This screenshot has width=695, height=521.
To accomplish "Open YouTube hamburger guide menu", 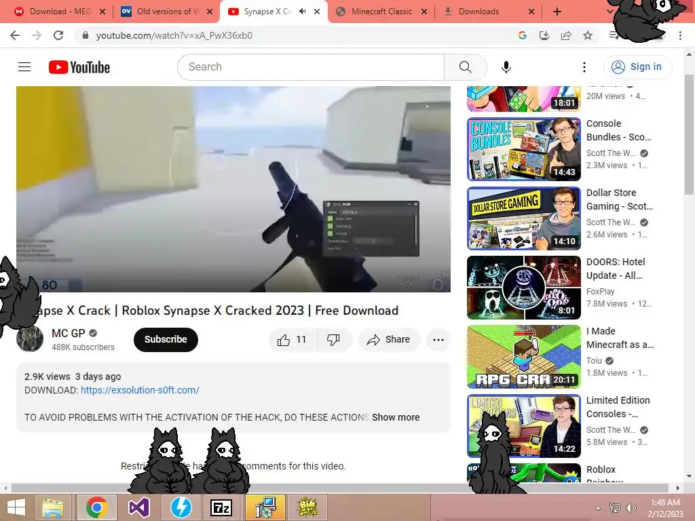I will (x=24, y=67).
